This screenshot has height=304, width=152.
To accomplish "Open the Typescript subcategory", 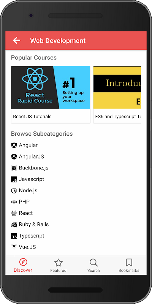I will 32,236.
